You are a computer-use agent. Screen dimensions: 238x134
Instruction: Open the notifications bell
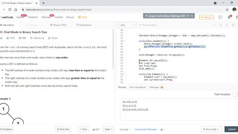coord(229,17)
